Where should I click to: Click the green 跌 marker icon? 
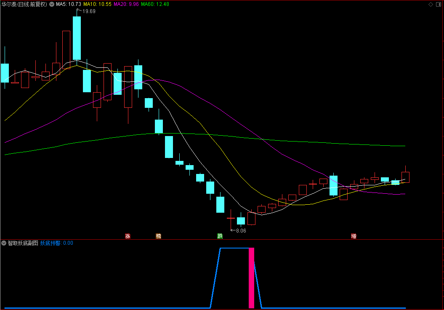click(220, 236)
